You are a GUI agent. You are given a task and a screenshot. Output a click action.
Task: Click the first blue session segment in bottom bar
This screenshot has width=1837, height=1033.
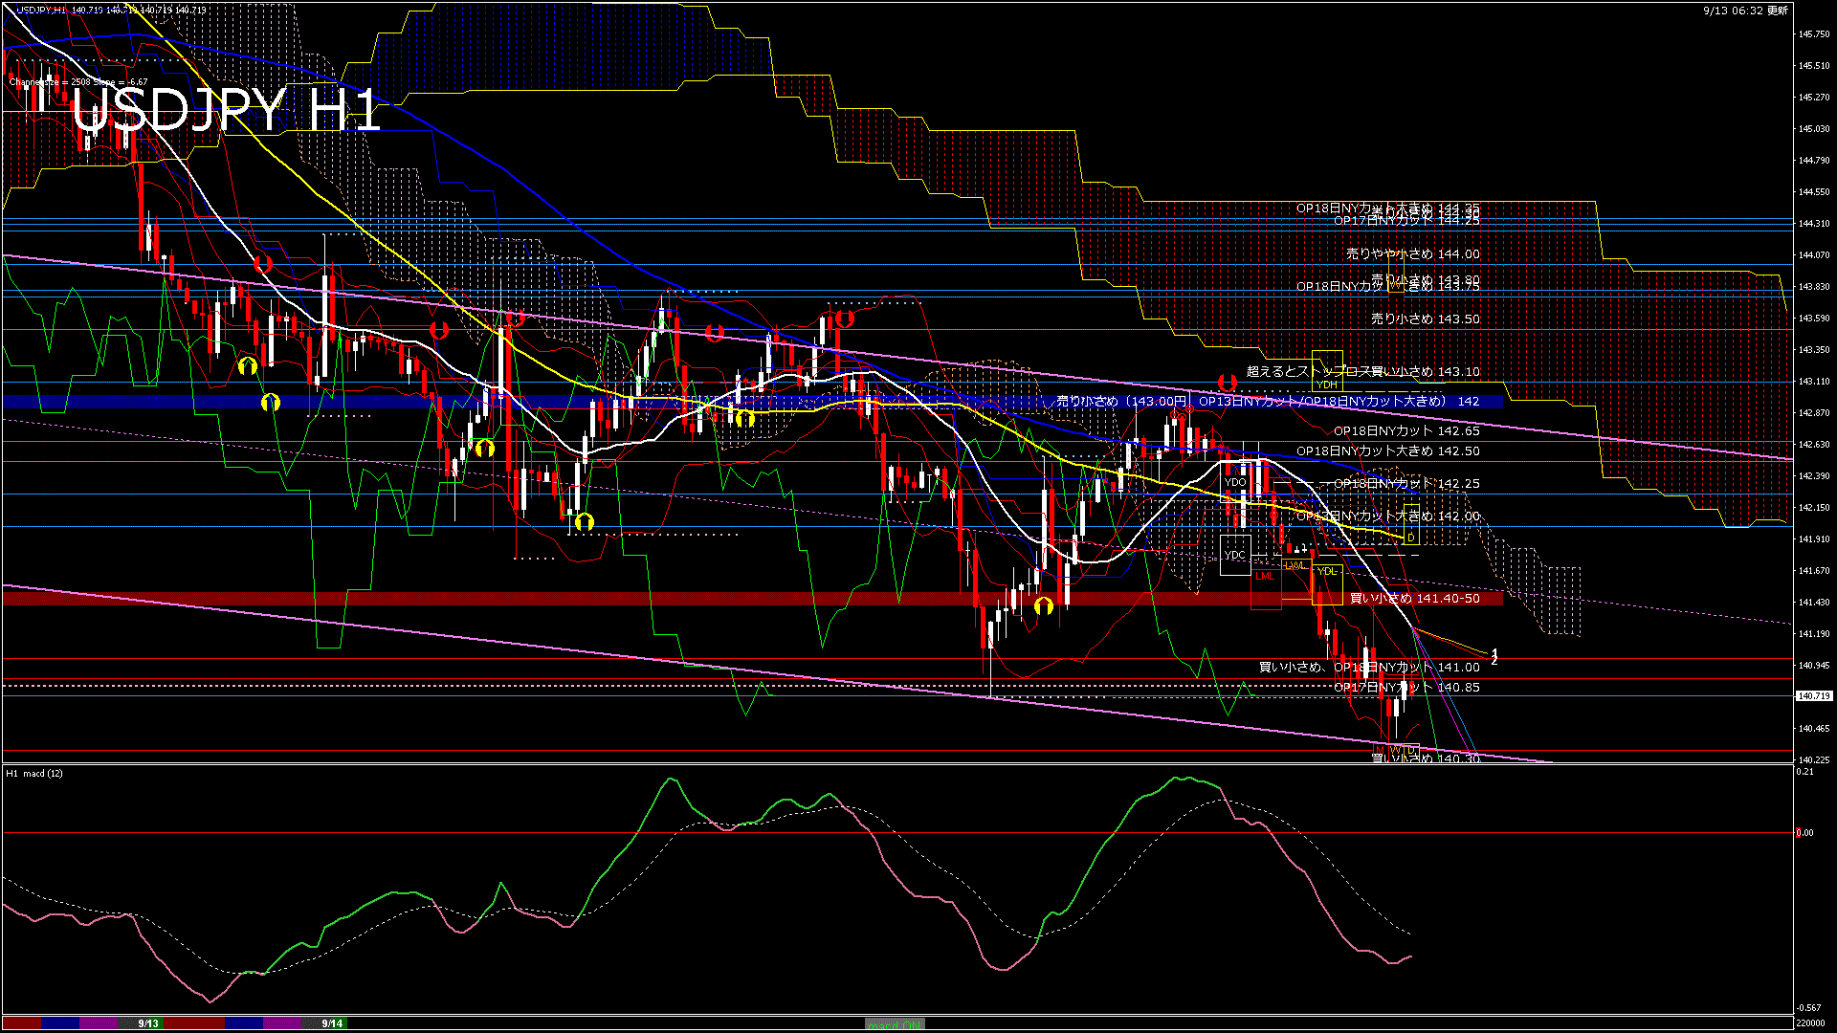[x=60, y=1023]
